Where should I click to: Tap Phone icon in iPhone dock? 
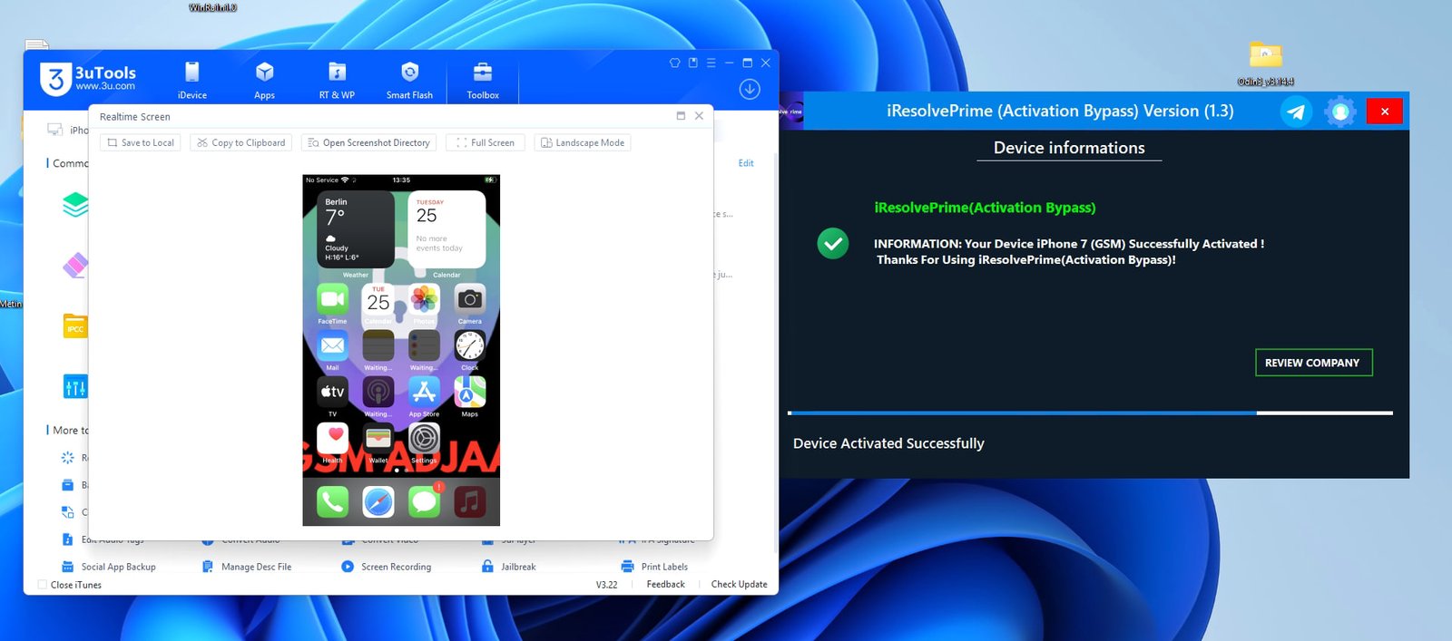point(332,501)
